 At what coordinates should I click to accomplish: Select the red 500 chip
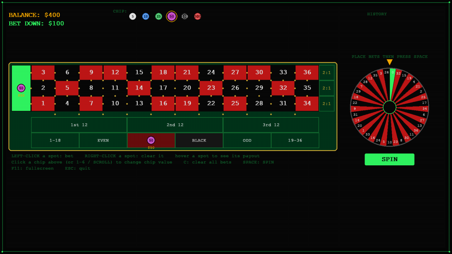[x=198, y=16]
